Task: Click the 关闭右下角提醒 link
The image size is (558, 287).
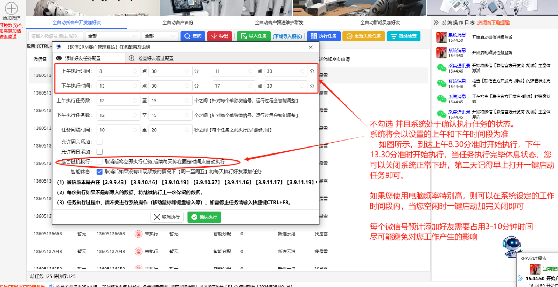Action: [493, 22]
